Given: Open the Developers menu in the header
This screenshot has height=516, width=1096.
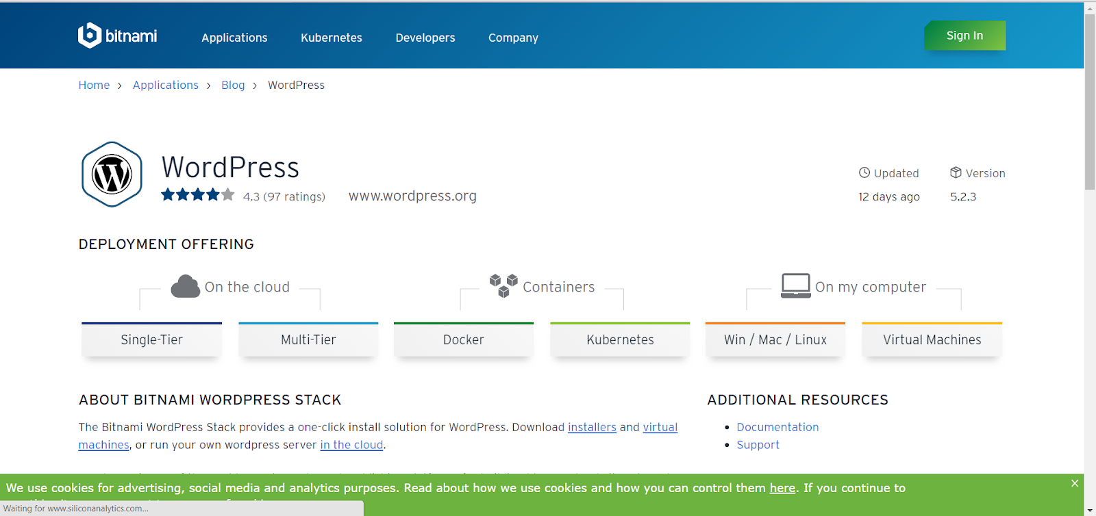Looking at the screenshot, I should tap(425, 38).
